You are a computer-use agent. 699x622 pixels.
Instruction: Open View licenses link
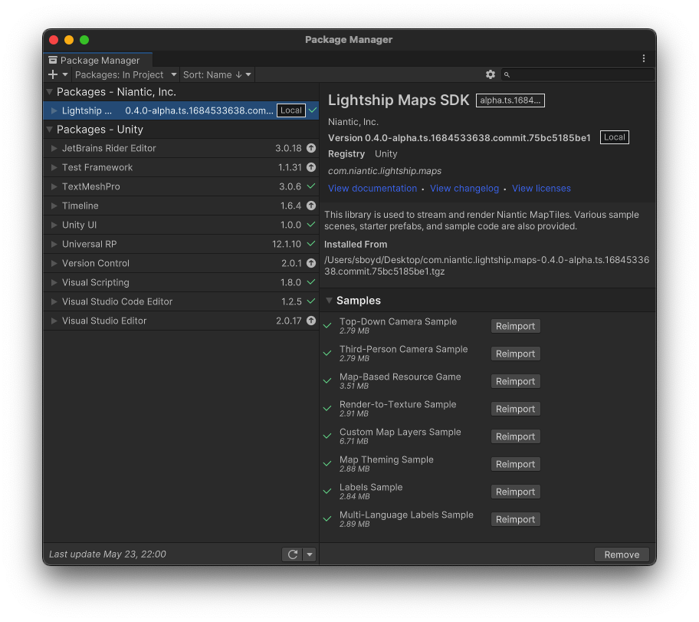pyautogui.click(x=541, y=189)
